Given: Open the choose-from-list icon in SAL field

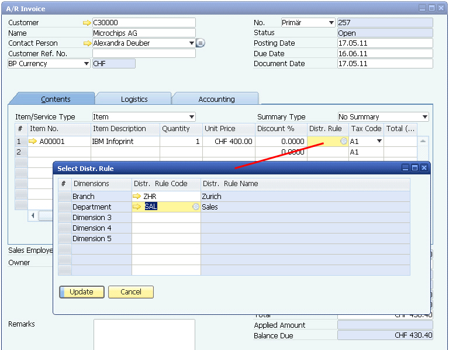Looking at the screenshot, I should [x=196, y=207].
